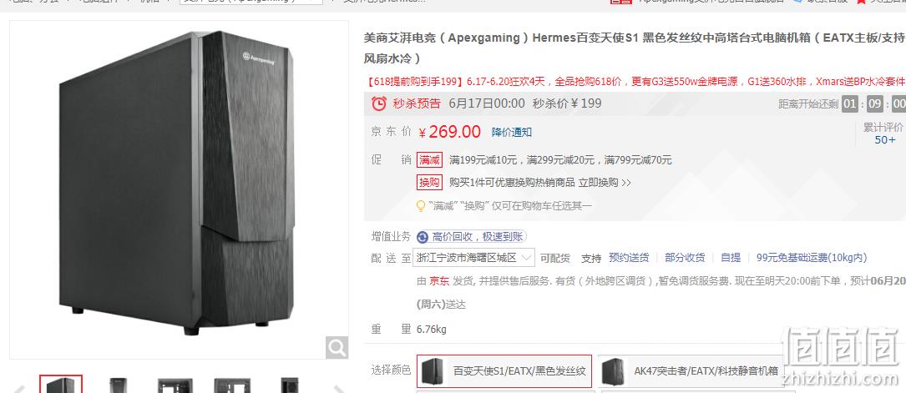Select the AK47突击者/EATX/科技静音机箱 option

(x=691, y=371)
